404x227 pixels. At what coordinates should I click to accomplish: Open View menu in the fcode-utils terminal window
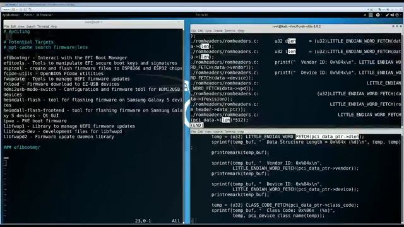tap(208, 31)
